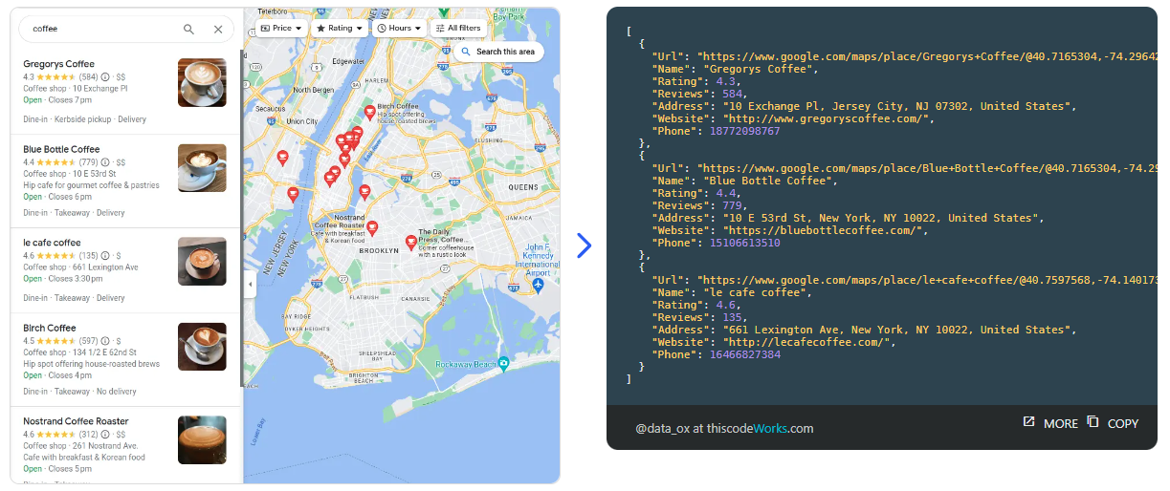The width and height of the screenshot is (1170, 491).
Task: Click the Rockaway Beach camera marker
Action: pos(504,363)
